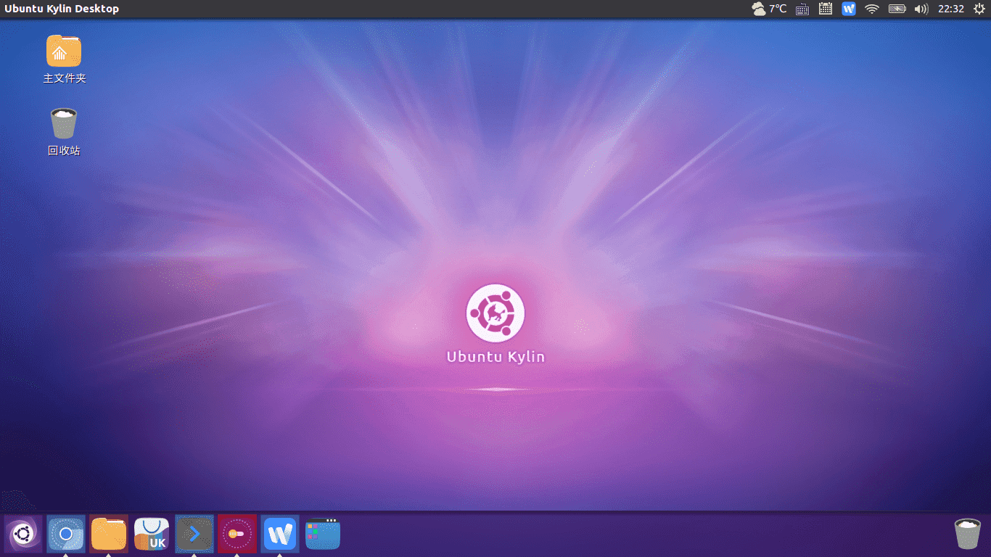Open the sound volume indicator
This screenshot has width=991, height=557.
tap(921, 9)
